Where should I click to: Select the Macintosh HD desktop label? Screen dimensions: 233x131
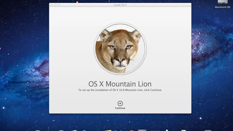222,7
